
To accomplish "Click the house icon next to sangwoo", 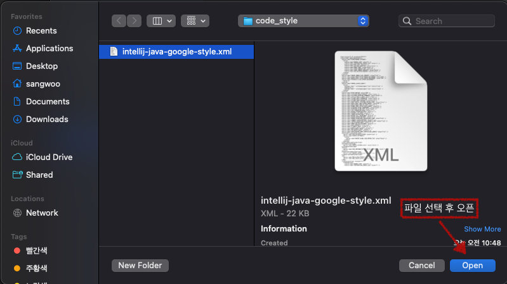I will pos(17,83).
